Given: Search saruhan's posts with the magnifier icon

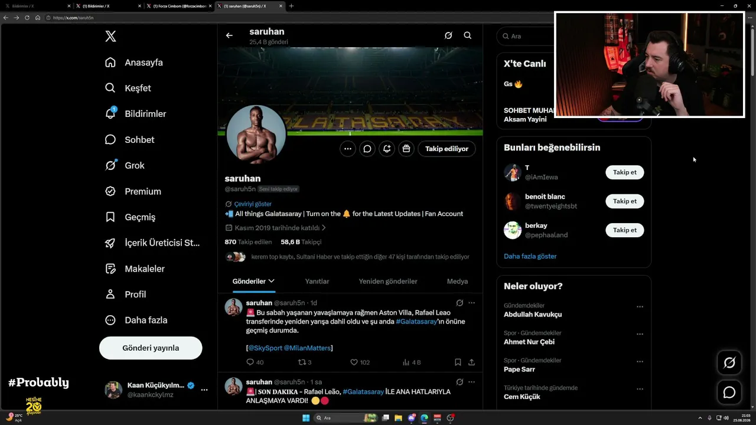Looking at the screenshot, I should pyautogui.click(x=467, y=35).
